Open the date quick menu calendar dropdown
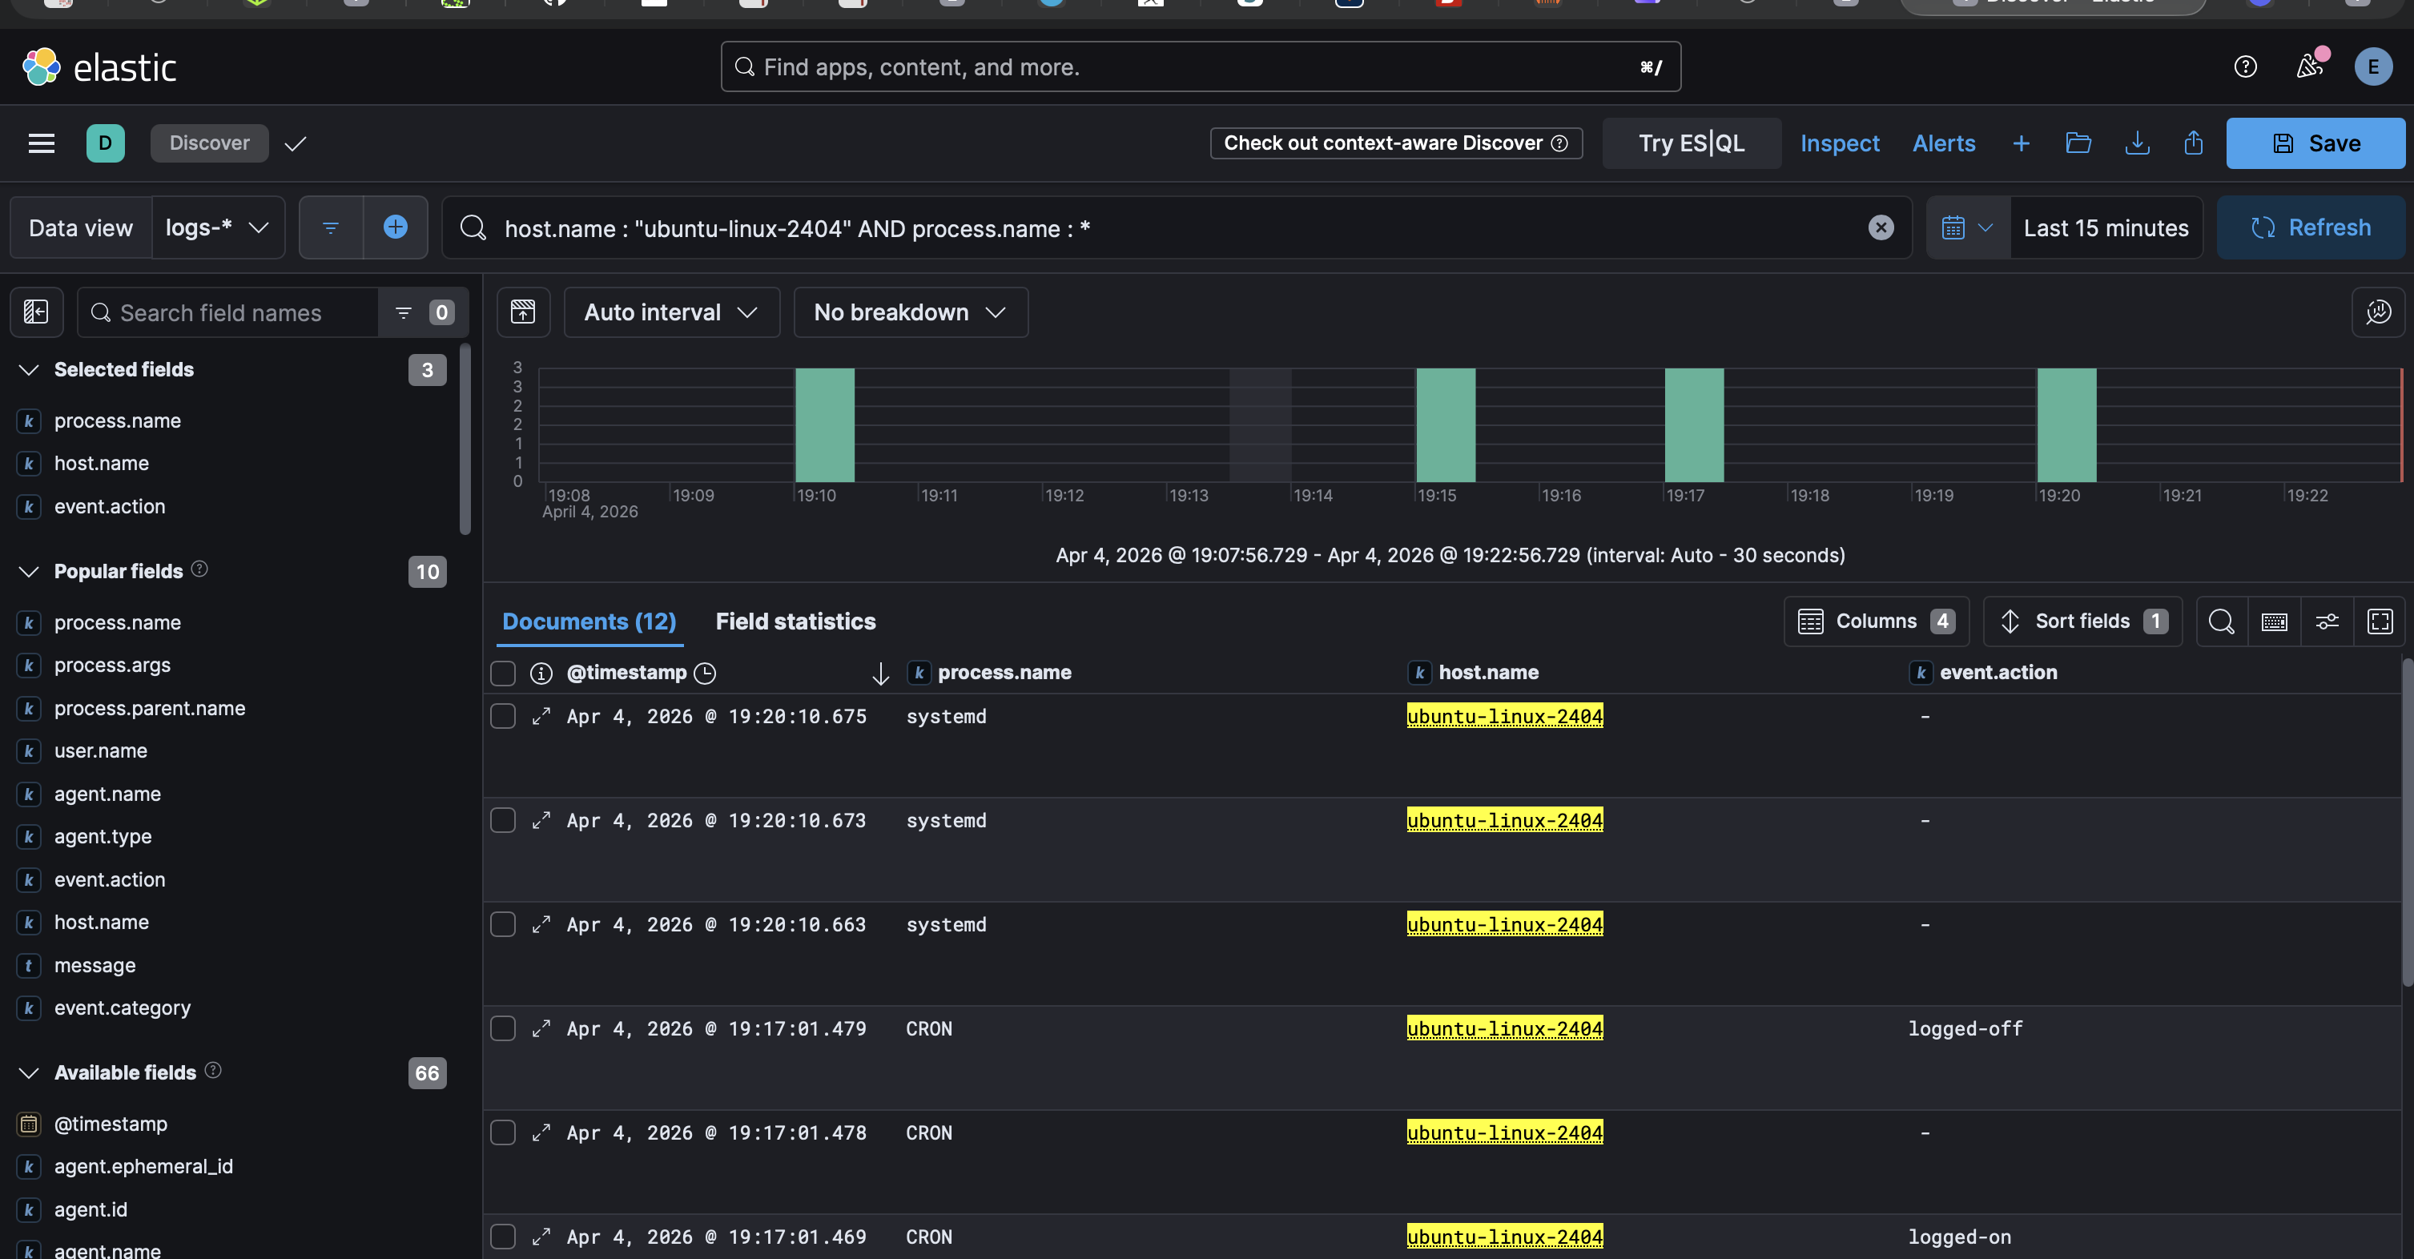 click(1968, 227)
